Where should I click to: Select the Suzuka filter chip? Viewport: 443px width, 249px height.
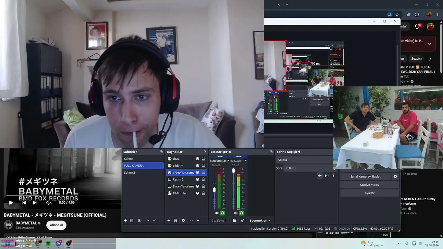[x=416, y=59]
